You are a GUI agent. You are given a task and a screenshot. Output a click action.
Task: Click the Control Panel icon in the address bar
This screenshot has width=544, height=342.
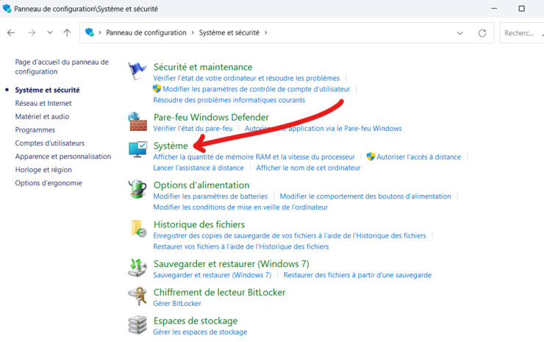pos(90,32)
